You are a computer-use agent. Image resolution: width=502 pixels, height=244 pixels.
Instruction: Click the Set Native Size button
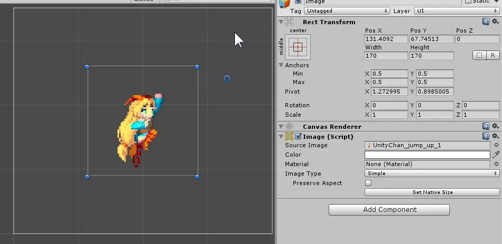(432, 192)
